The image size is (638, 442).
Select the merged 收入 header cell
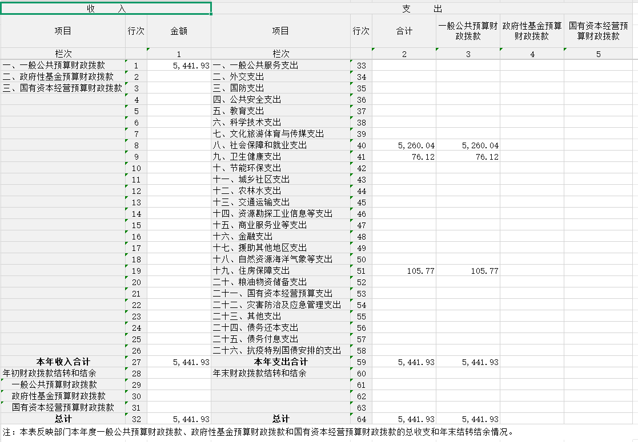click(106, 9)
